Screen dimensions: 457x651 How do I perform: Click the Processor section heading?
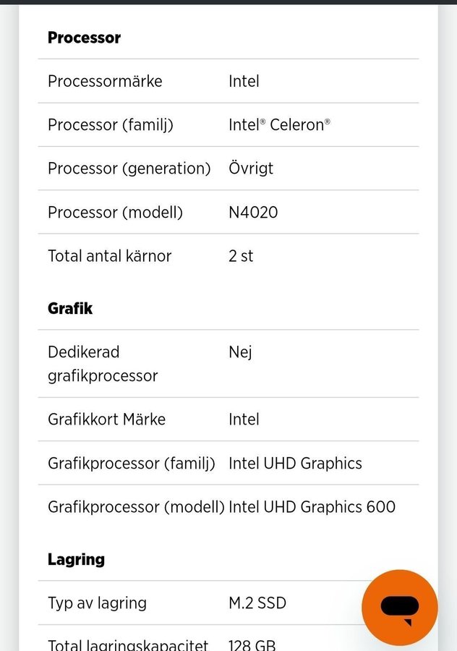point(85,38)
